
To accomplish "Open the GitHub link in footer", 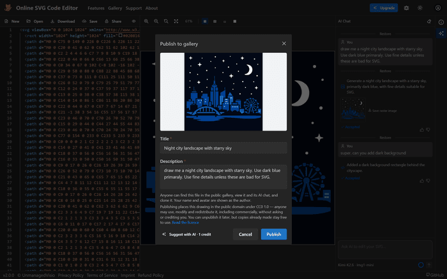I will click(x=435, y=275).
